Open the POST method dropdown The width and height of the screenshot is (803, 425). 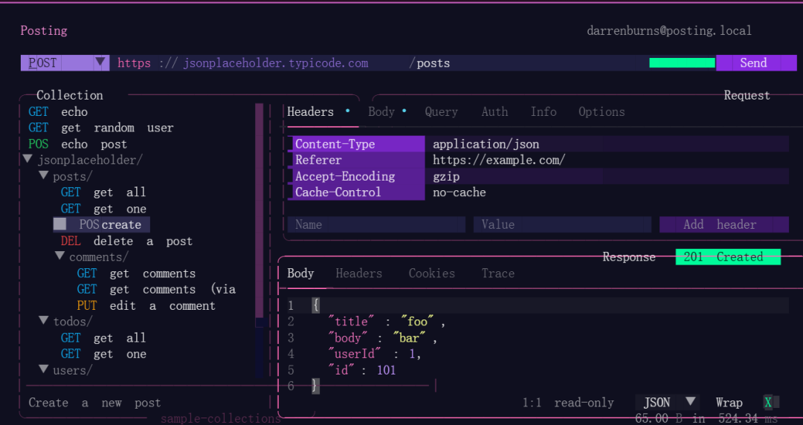pos(65,63)
